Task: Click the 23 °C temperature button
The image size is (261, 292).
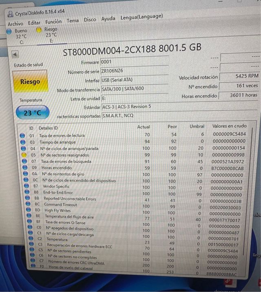Action: tap(33, 113)
